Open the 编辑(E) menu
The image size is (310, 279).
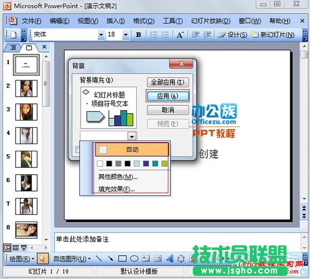pyautogui.click(x=59, y=21)
